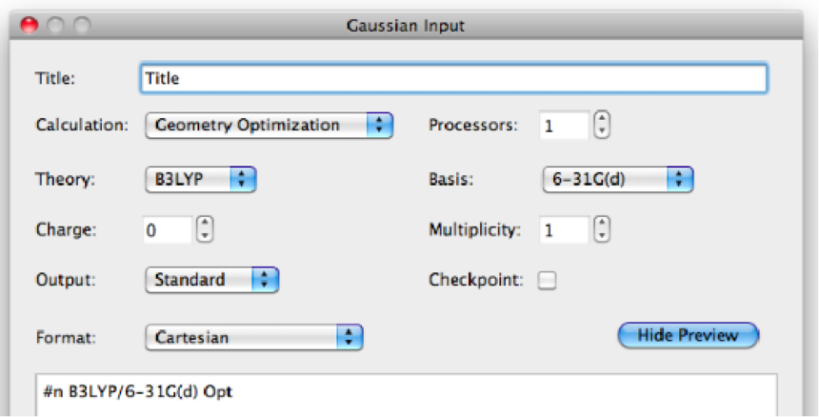Increase Processors with stepper up arrow
The height and width of the screenshot is (417, 819).
601,118
